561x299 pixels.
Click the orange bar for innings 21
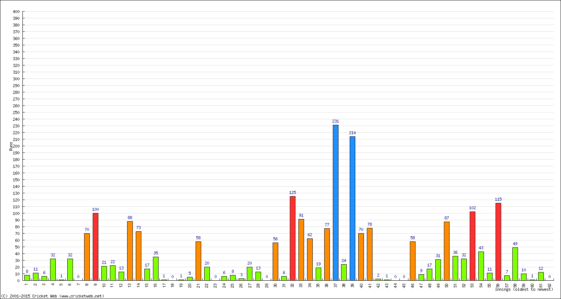pyautogui.click(x=198, y=261)
